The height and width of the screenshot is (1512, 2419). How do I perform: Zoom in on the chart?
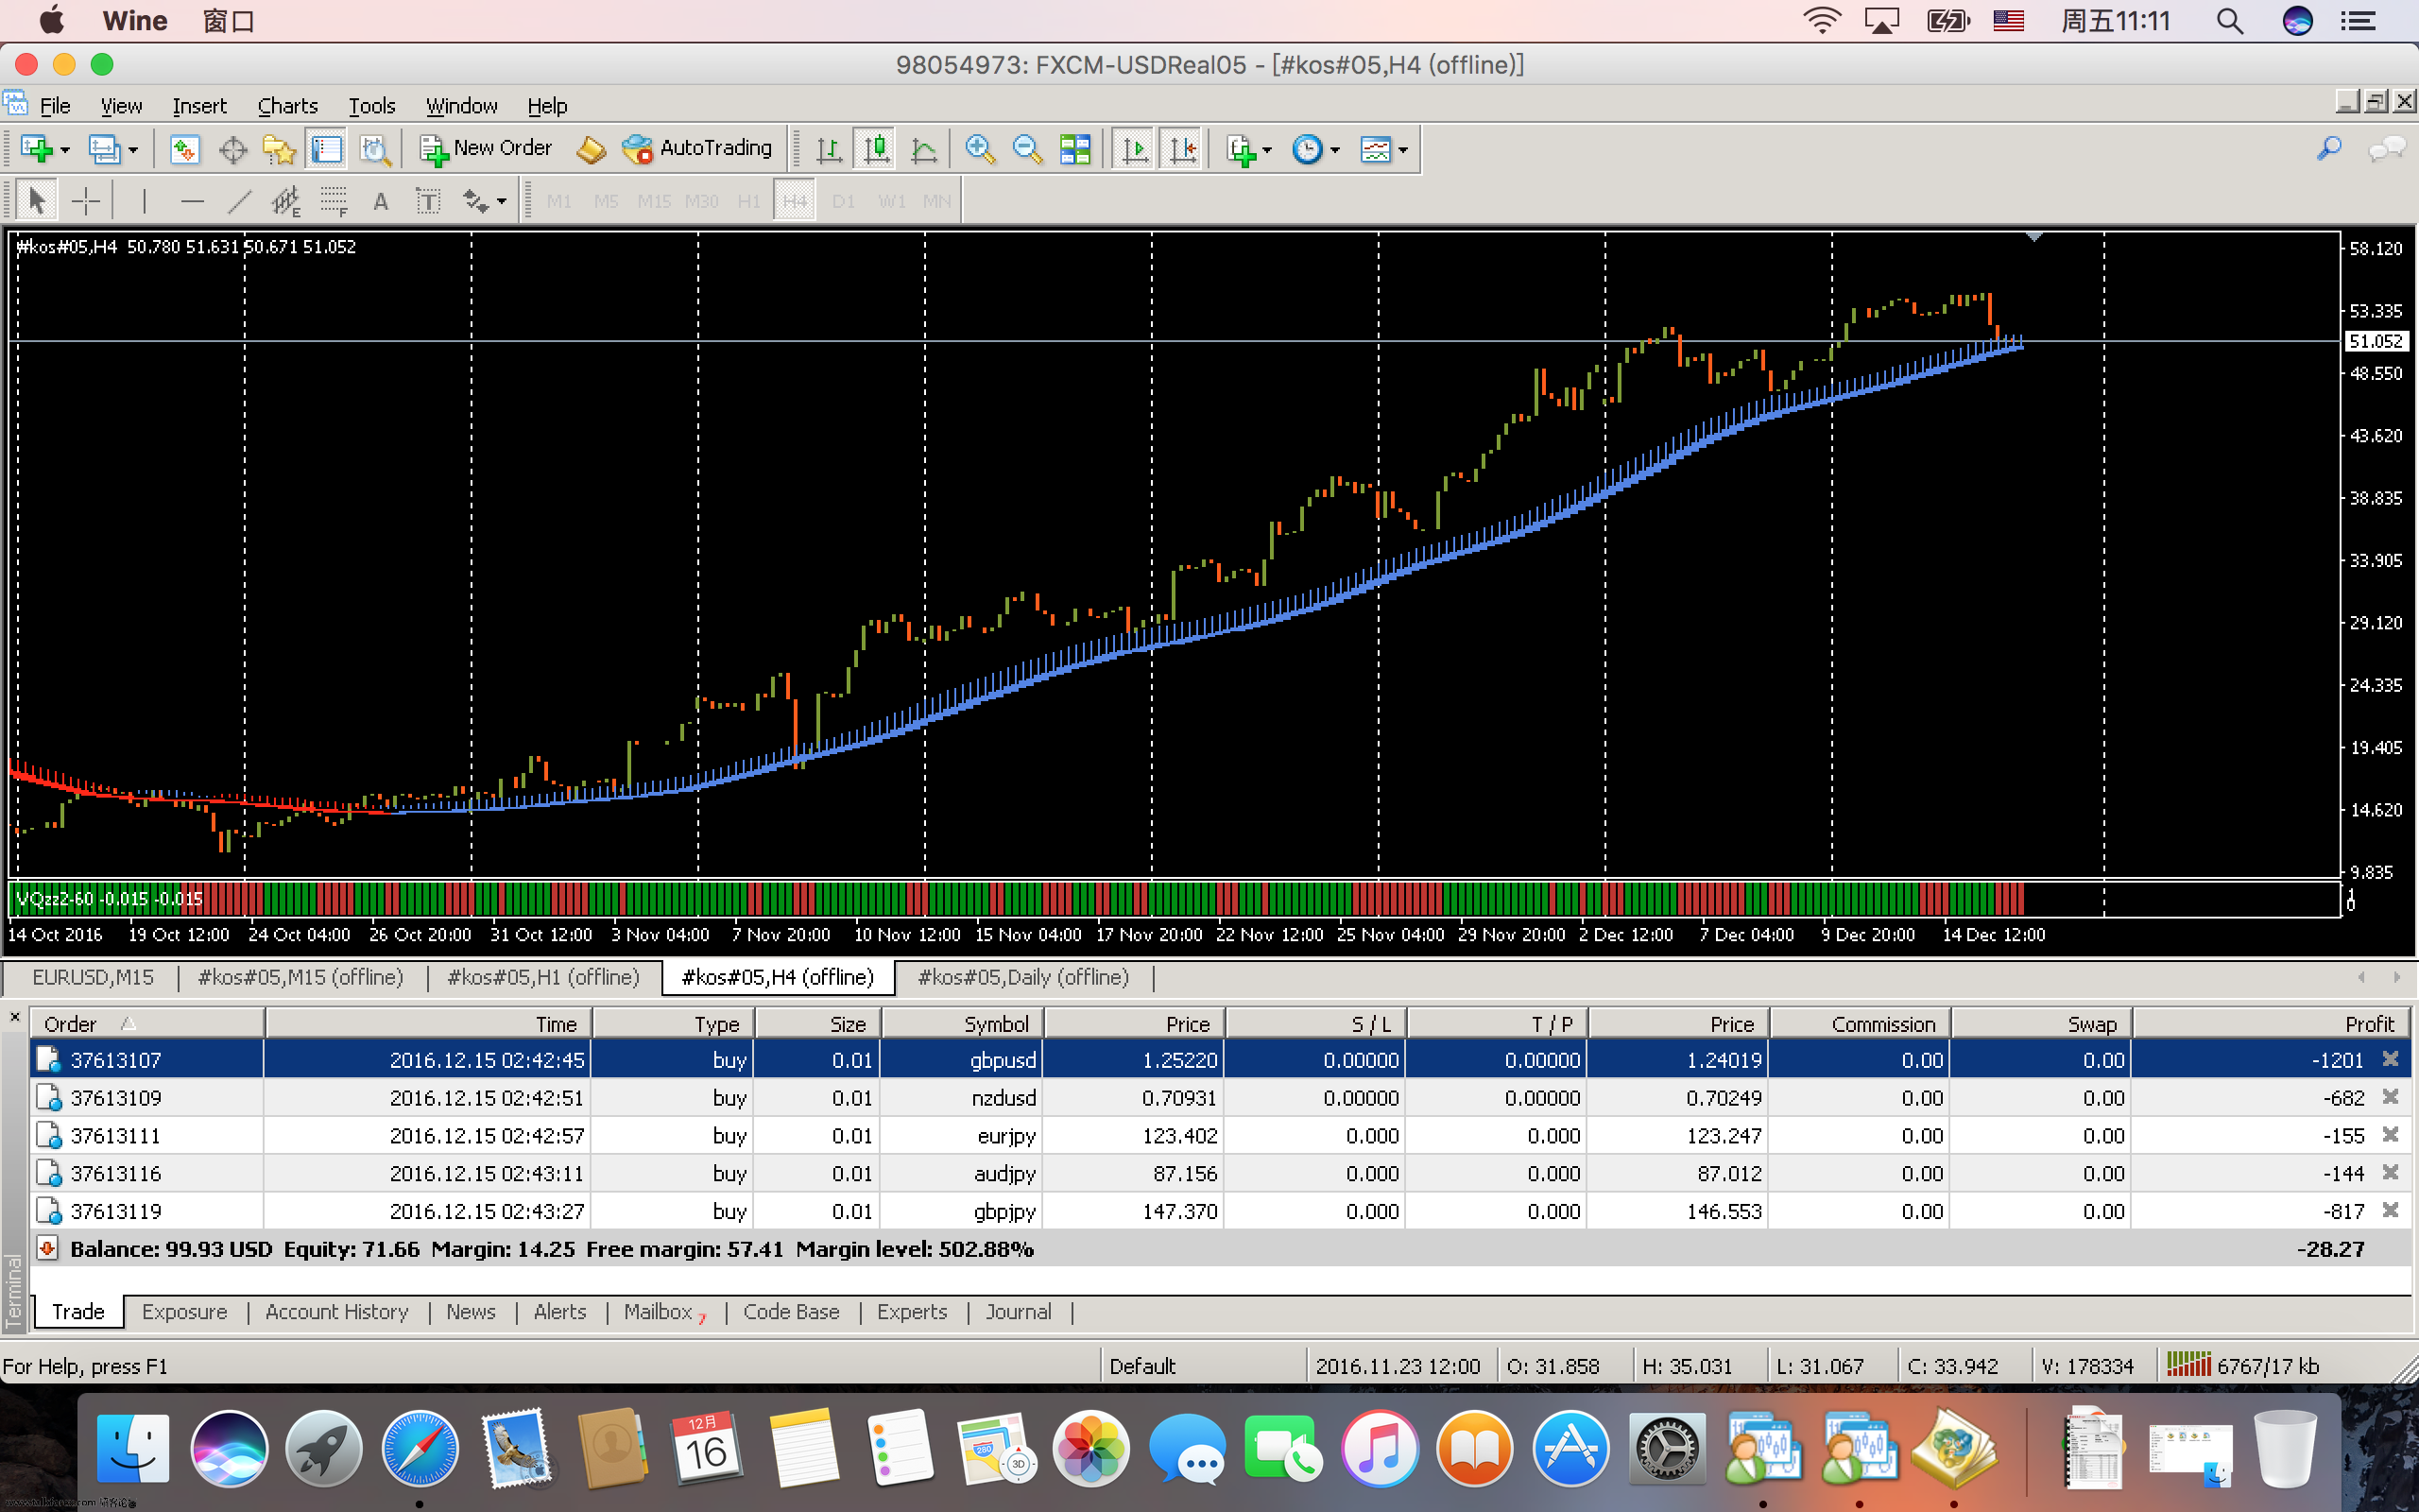pyautogui.click(x=980, y=150)
